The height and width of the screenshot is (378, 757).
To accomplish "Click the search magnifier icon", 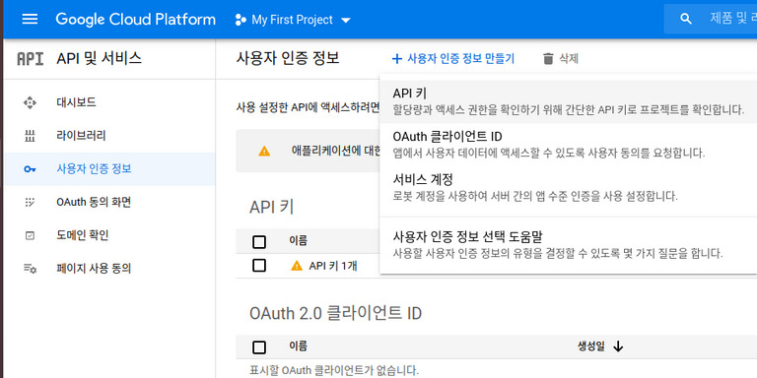I will click(x=686, y=20).
